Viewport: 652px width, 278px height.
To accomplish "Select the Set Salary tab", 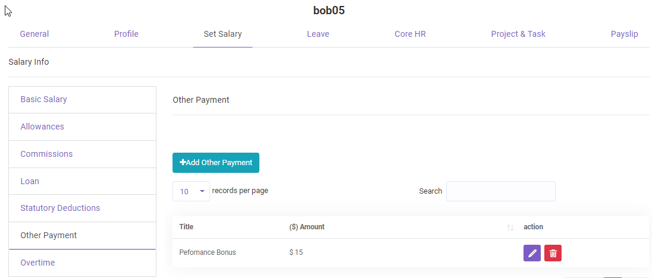I will [222, 34].
